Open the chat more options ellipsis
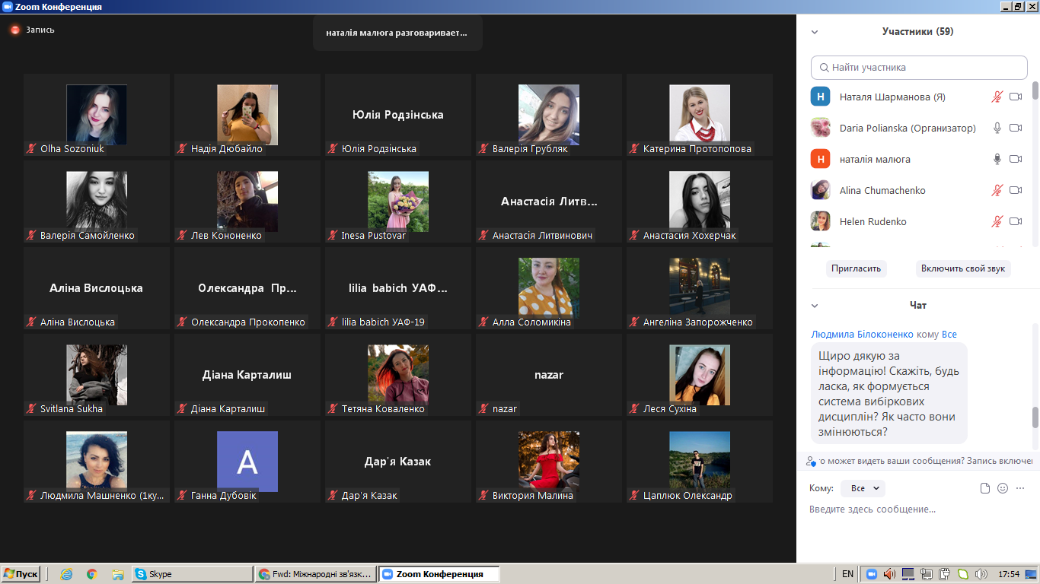The width and height of the screenshot is (1040, 584). click(x=1020, y=488)
